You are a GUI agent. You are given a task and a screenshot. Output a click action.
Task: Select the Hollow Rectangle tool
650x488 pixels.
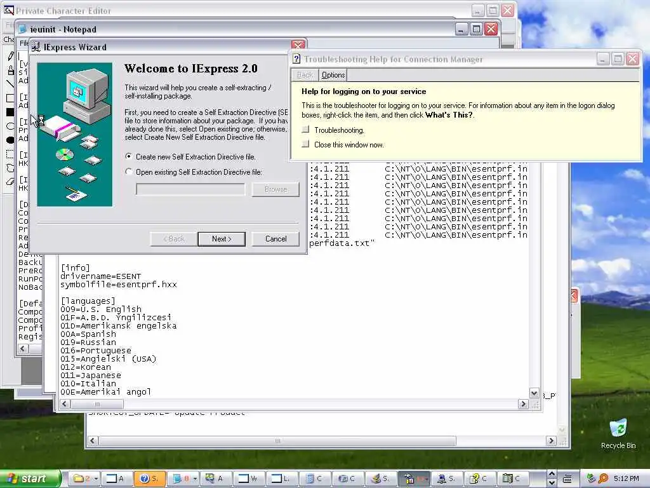click(10, 98)
